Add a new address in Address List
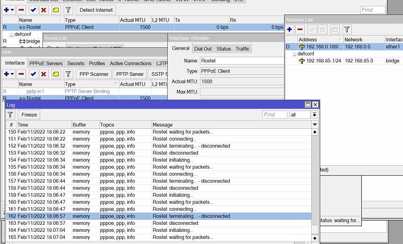 (290, 30)
